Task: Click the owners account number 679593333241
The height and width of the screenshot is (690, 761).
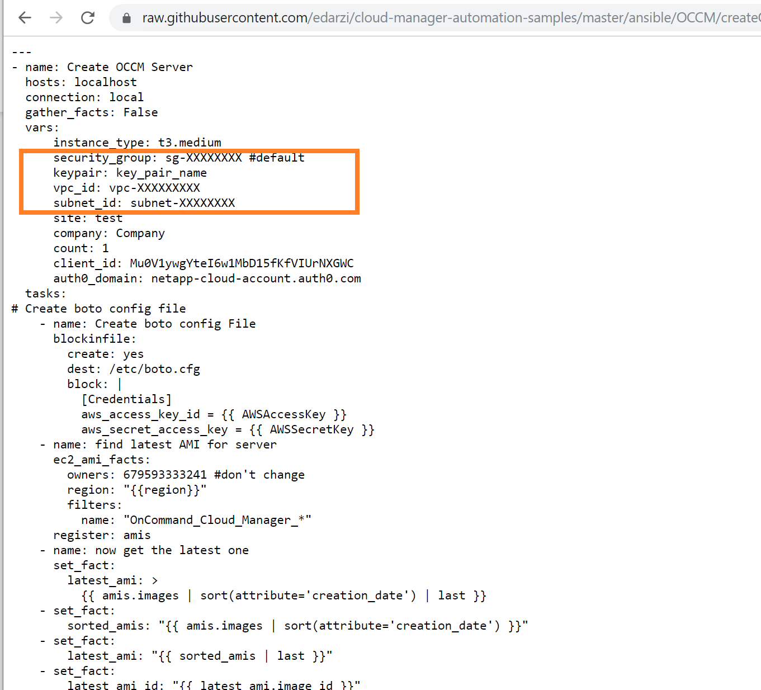Action: (162, 474)
